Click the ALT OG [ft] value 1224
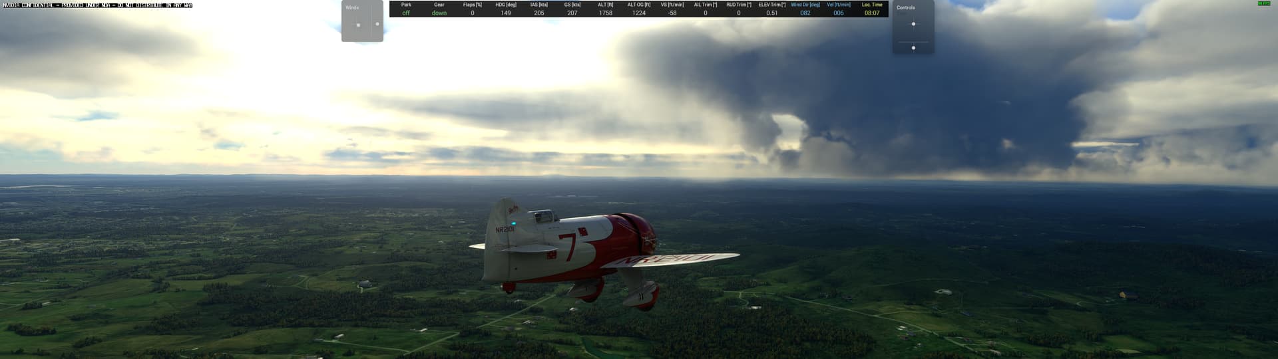Viewport: 1278px width, 359px height. point(639,13)
